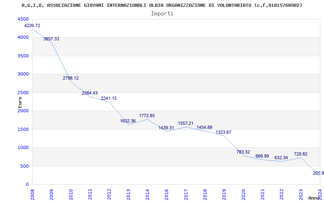Select the 1439.31 data label
This screenshot has width=324, height=202.
pos(166,128)
